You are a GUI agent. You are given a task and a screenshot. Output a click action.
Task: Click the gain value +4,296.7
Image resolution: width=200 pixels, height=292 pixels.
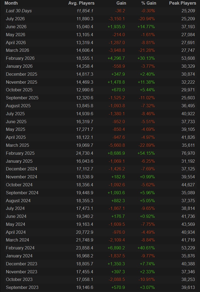click(x=116, y=58)
